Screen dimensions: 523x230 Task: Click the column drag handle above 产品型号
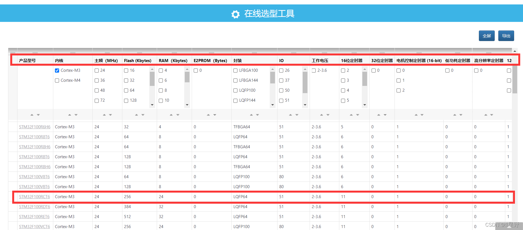pyautogui.click(x=35, y=52)
